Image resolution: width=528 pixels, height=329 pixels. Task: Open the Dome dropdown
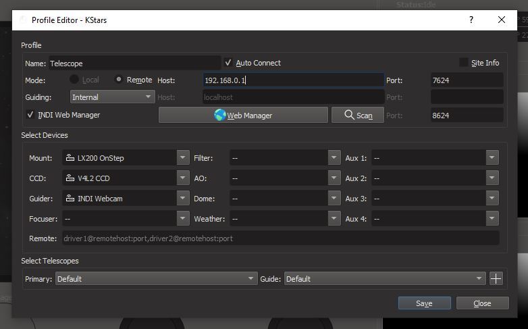(334, 198)
